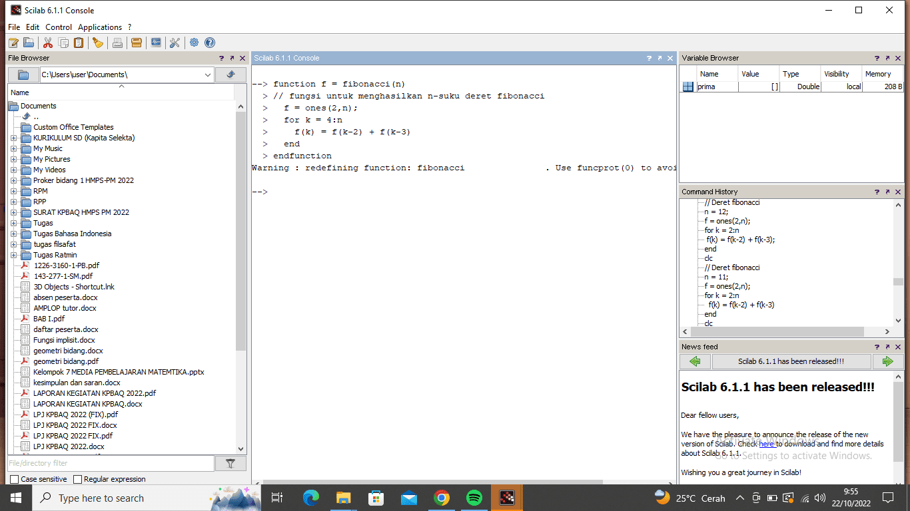The image size is (910, 511).
Task: Open Google Chrome from the taskbar
Action: click(x=441, y=498)
